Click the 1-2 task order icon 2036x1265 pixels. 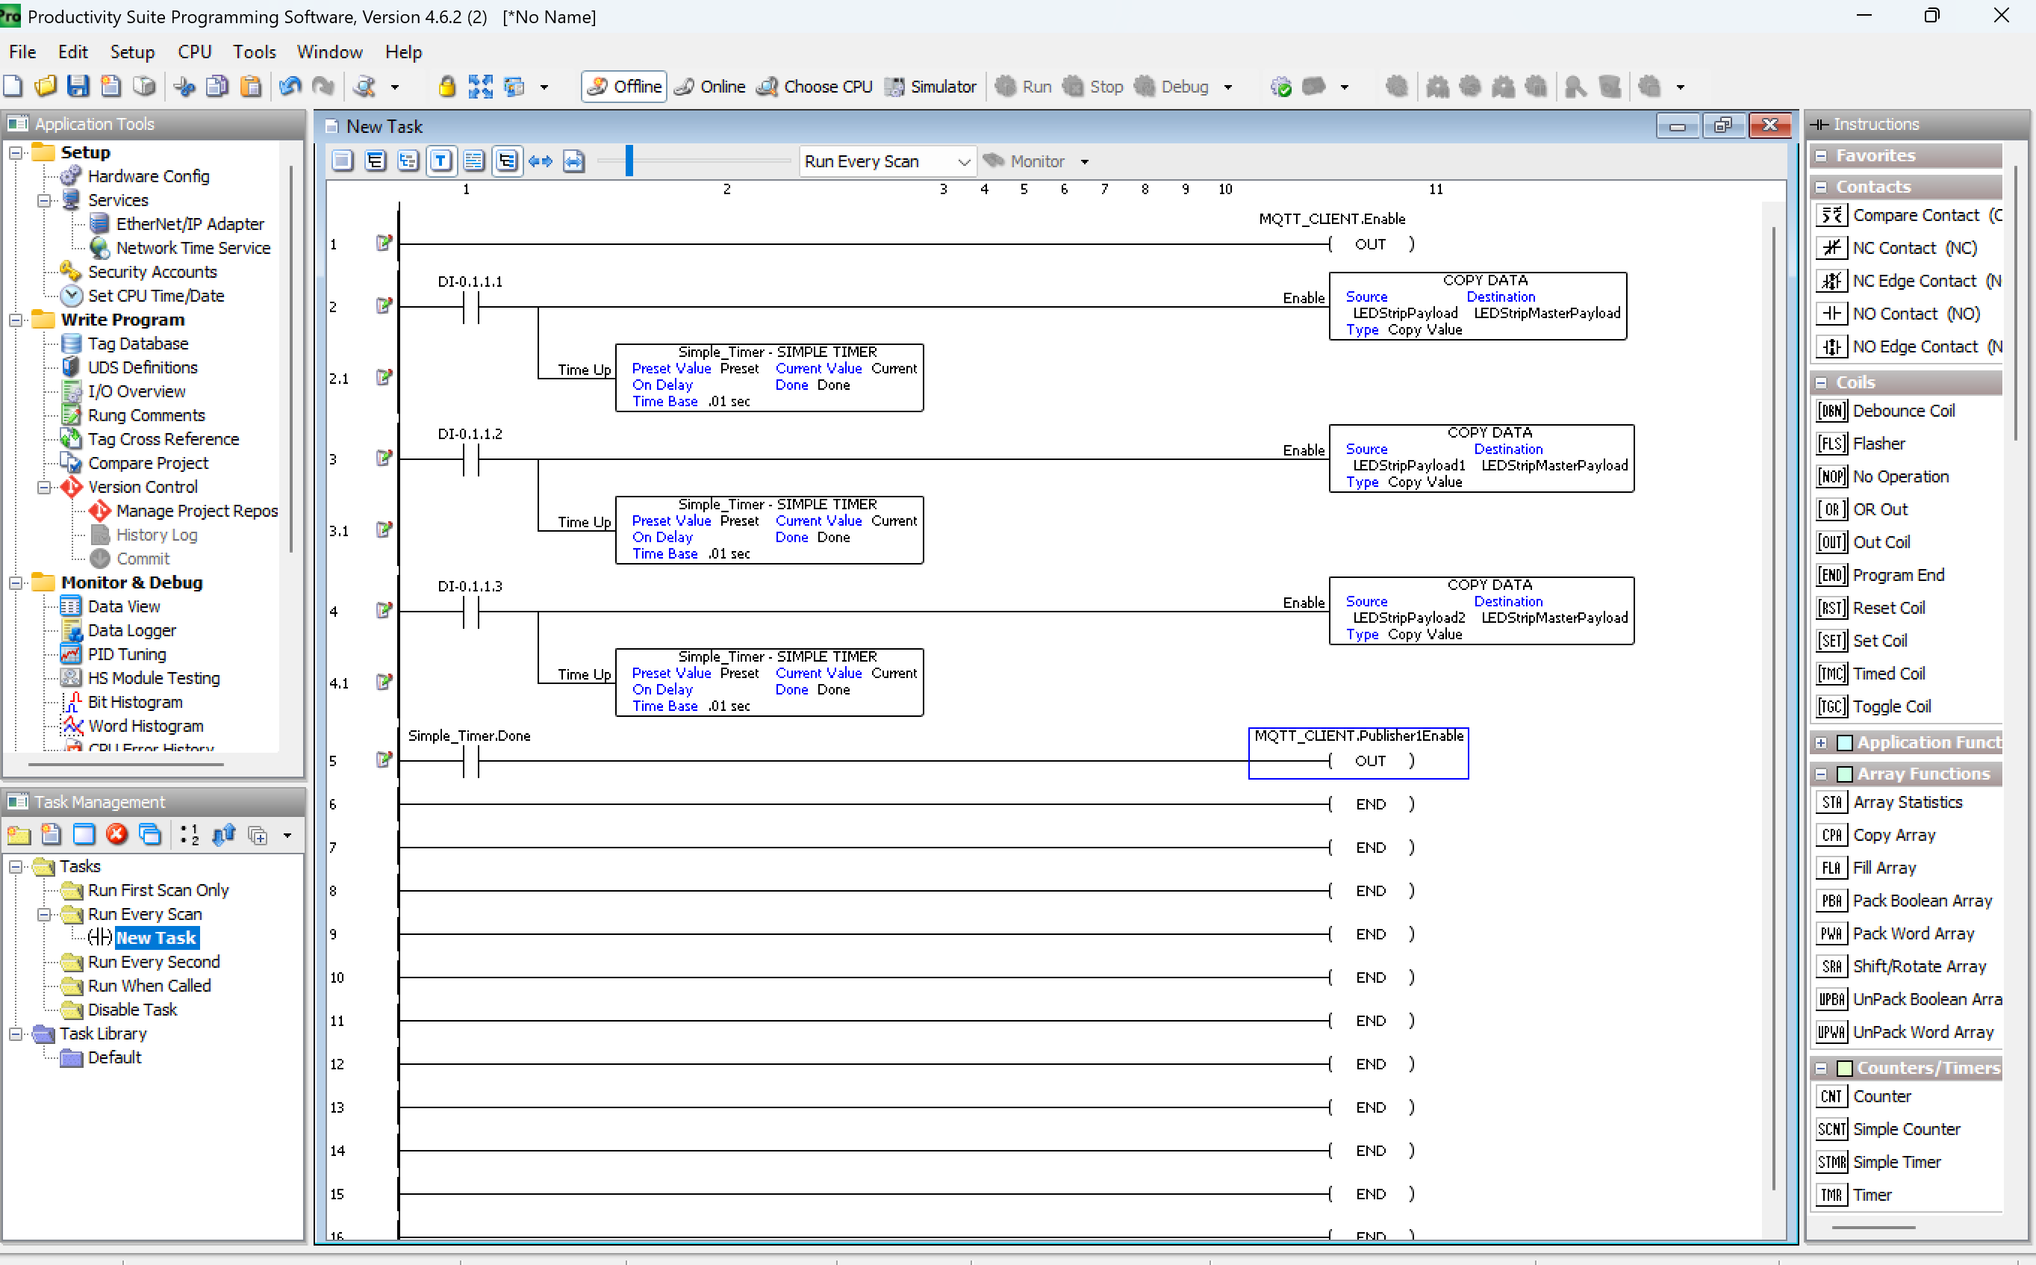tap(190, 834)
